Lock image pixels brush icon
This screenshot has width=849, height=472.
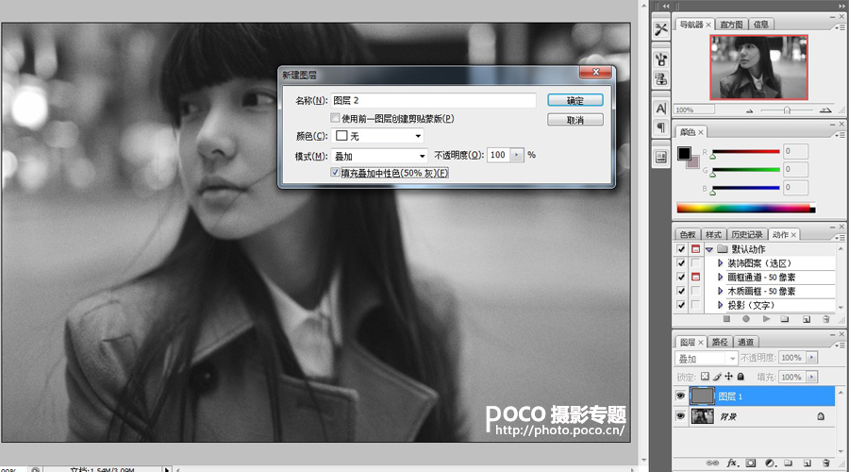tap(717, 376)
